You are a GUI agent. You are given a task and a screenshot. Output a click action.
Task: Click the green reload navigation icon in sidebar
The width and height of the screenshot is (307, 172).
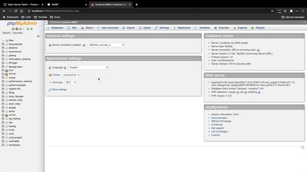click(x=31, y=29)
